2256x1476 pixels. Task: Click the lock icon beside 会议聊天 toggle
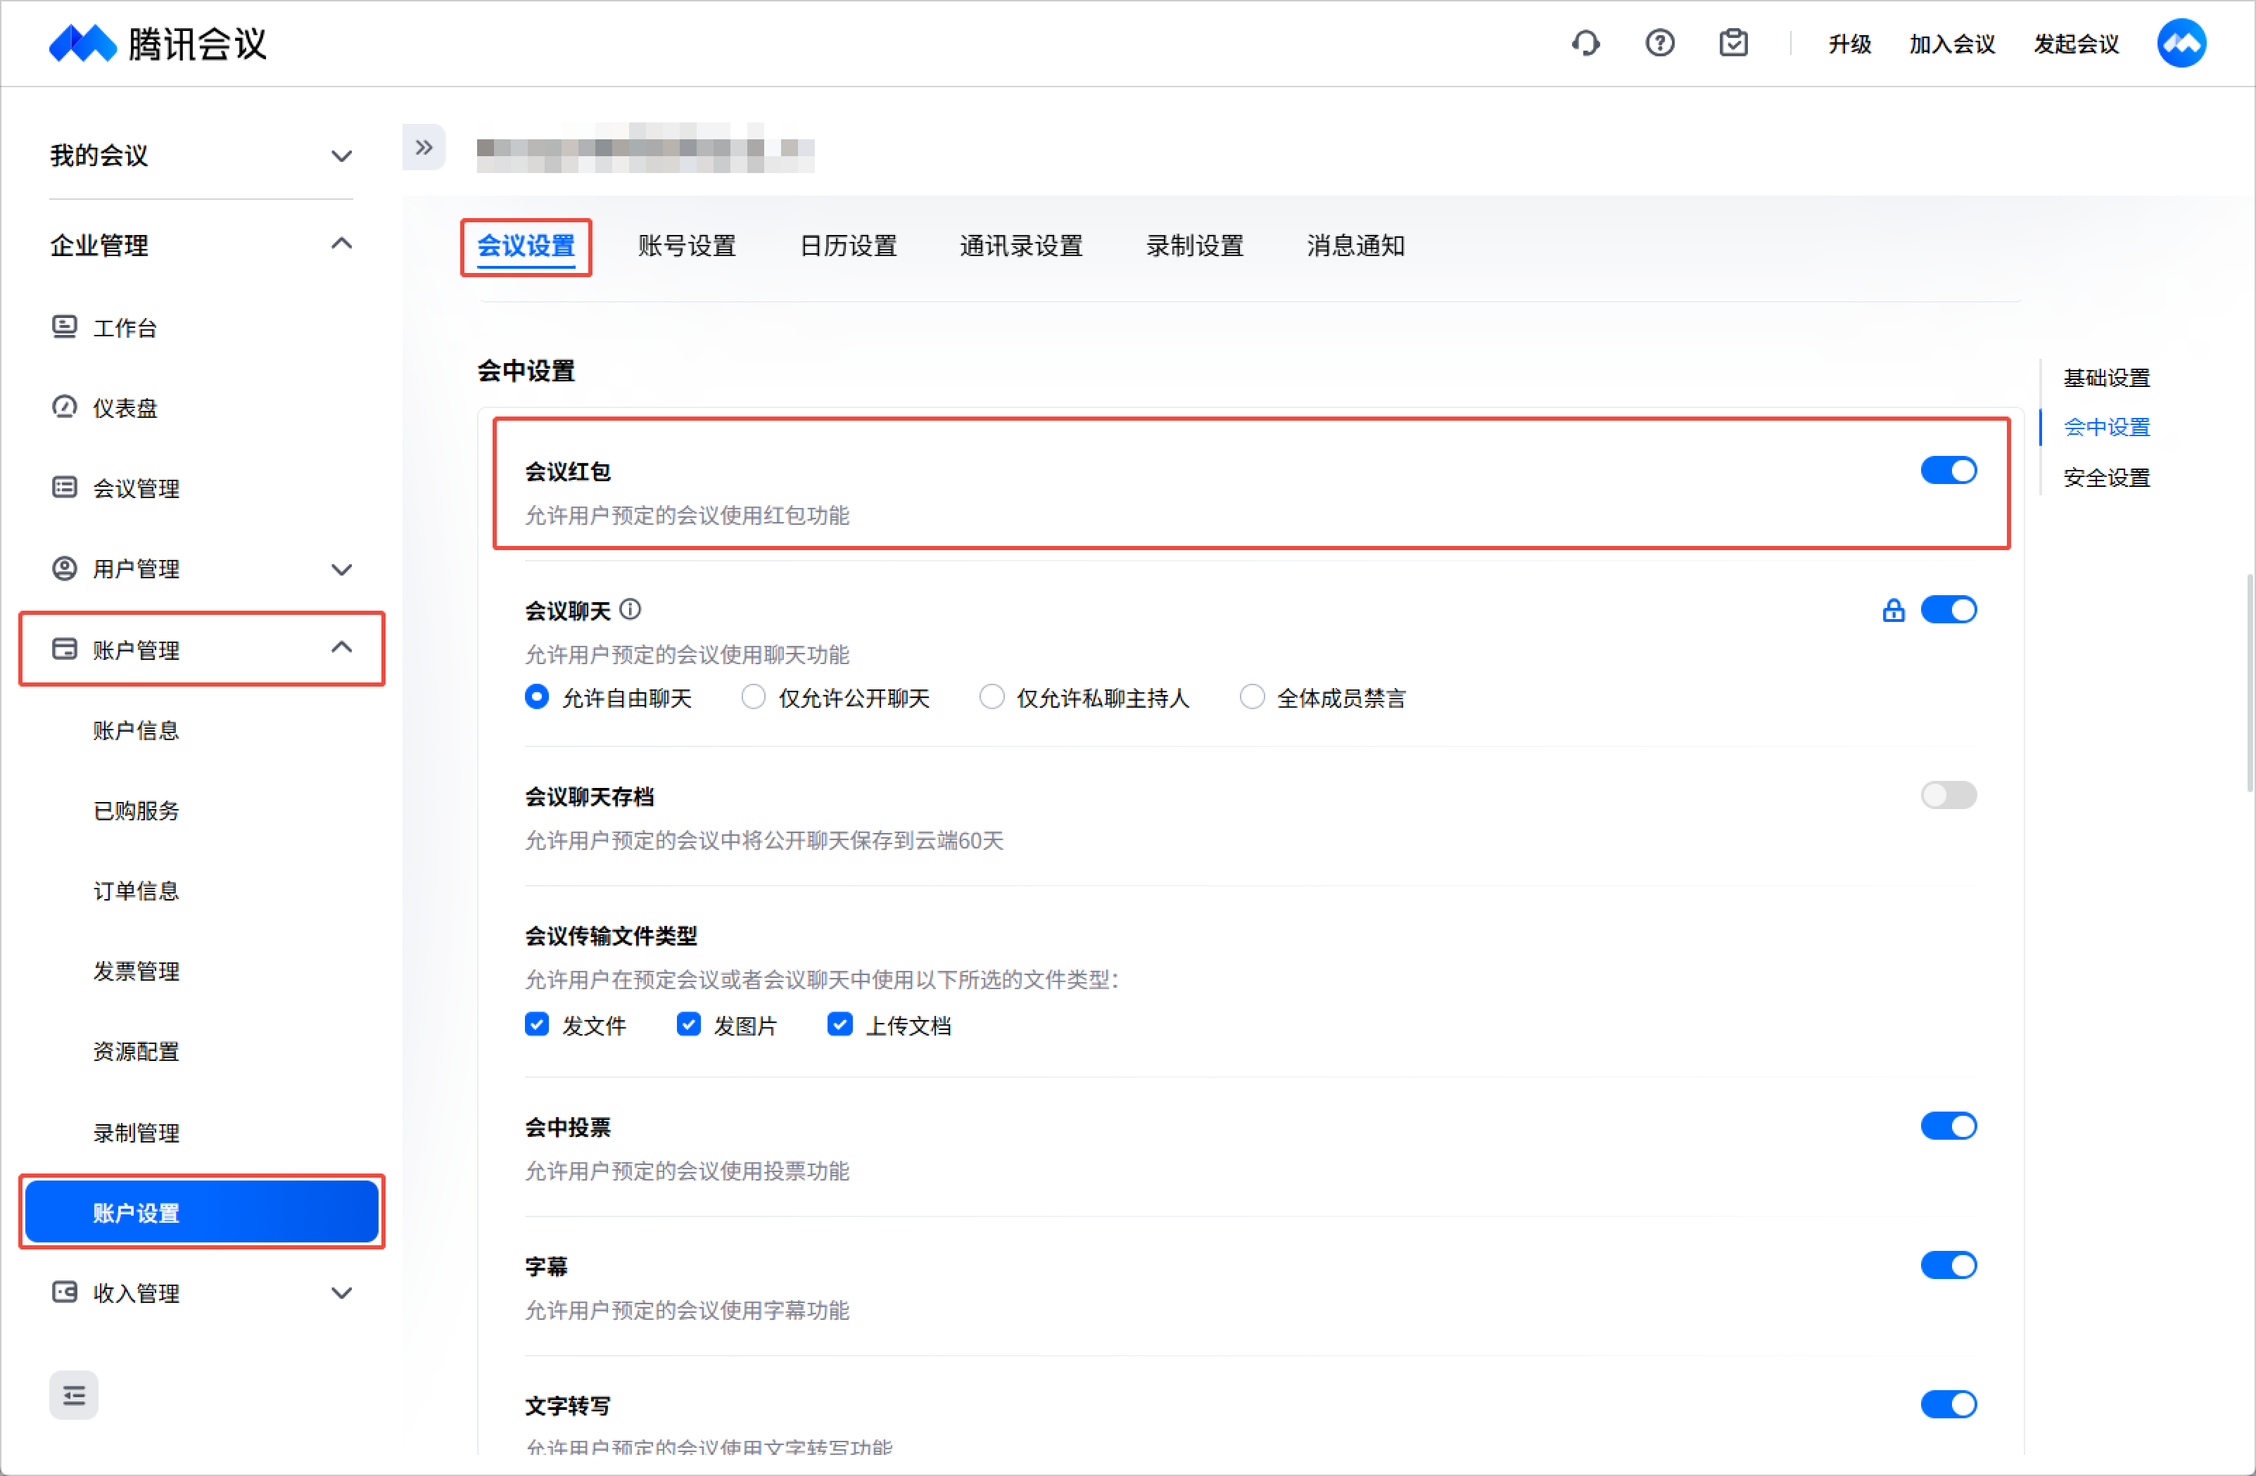(x=1893, y=611)
